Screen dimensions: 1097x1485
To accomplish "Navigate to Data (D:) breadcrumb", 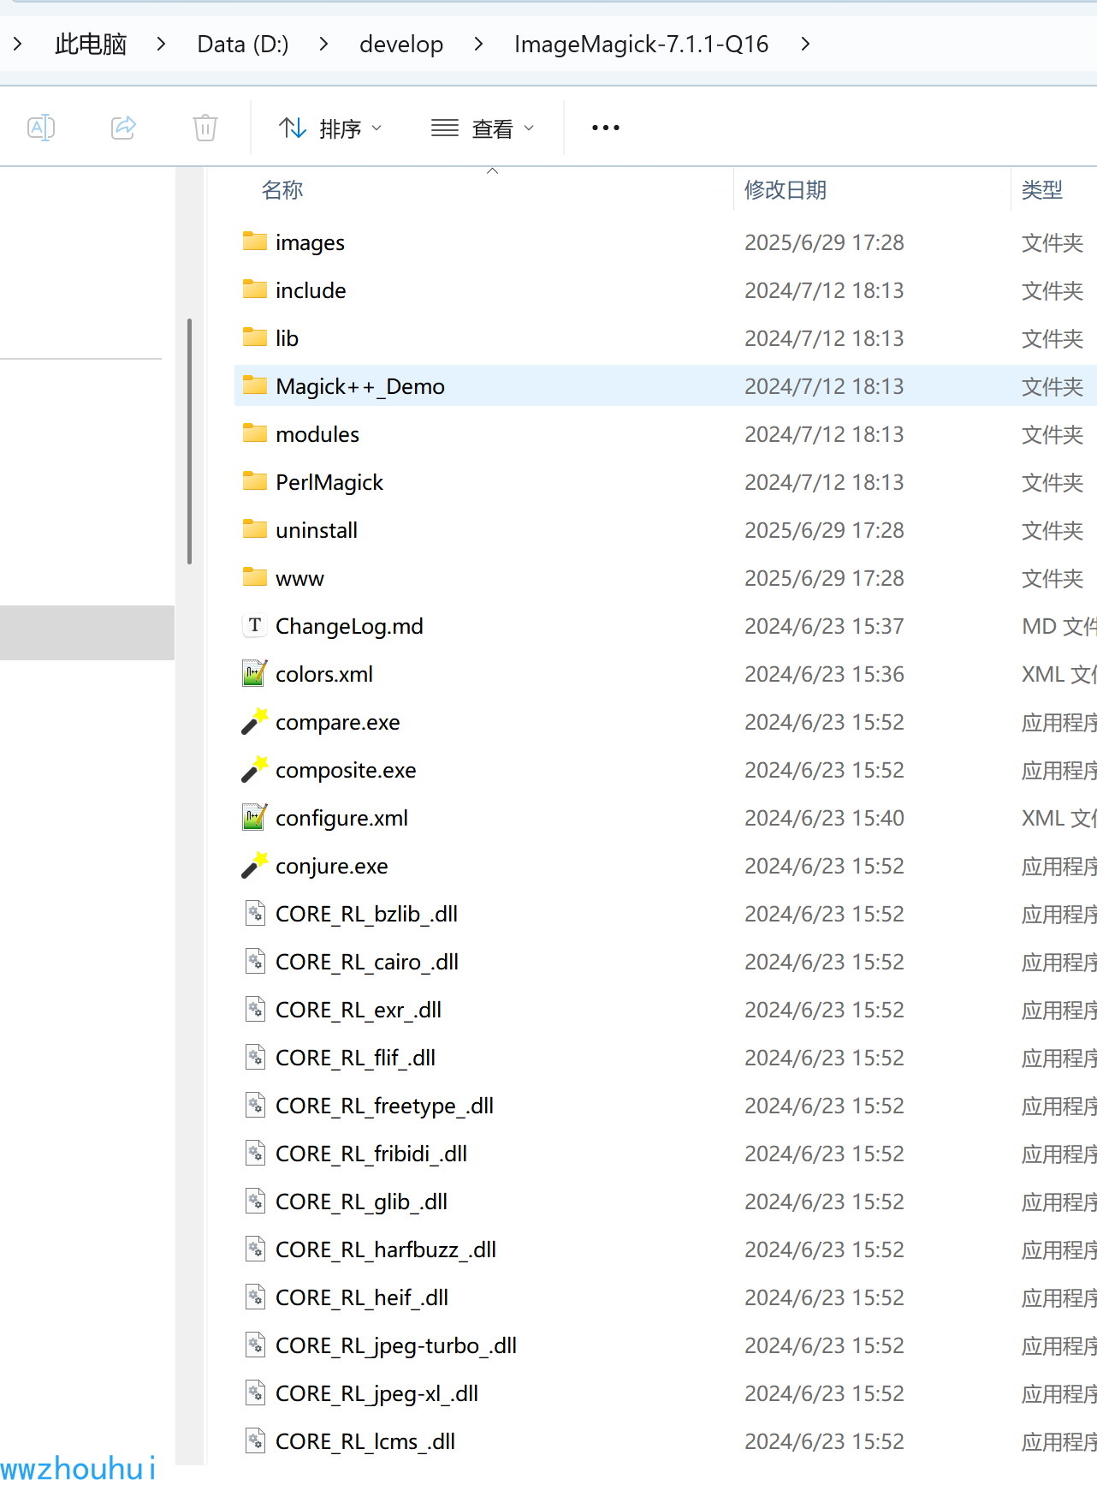I will (243, 44).
